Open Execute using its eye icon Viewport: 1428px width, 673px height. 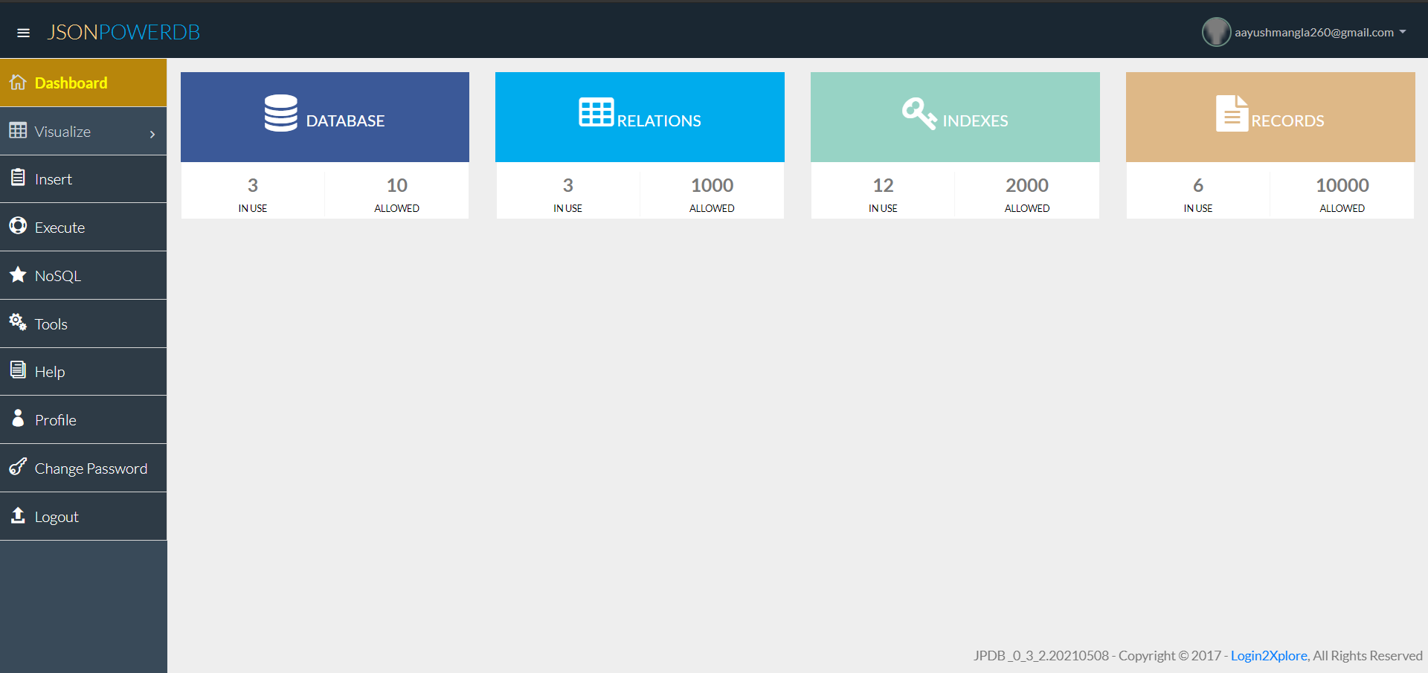[18, 226]
